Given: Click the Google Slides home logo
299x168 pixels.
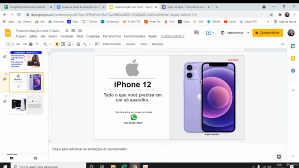Looking at the screenshot, I should 8,33.
